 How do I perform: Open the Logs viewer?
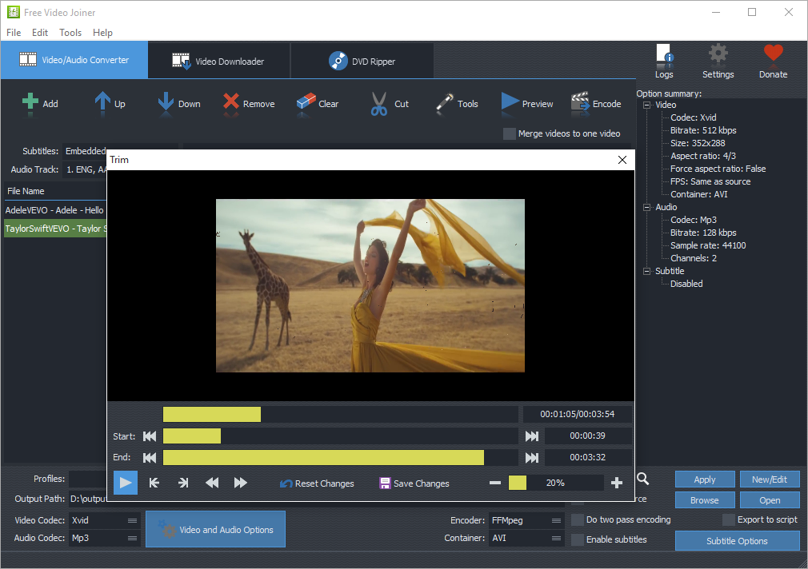point(664,61)
